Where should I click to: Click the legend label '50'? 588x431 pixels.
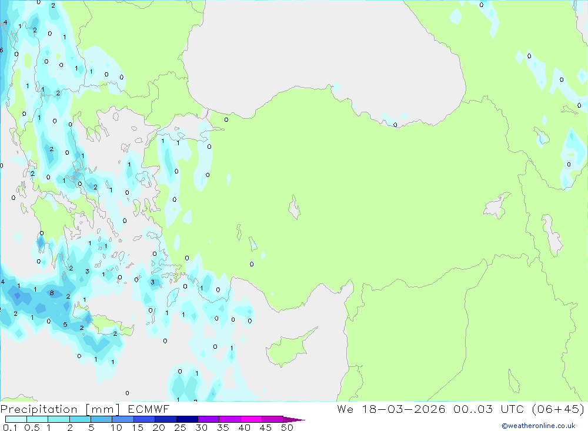click(x=287, y=427)
